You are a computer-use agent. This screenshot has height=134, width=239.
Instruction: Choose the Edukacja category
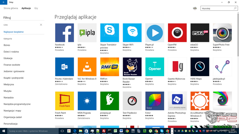click(8, 58)
